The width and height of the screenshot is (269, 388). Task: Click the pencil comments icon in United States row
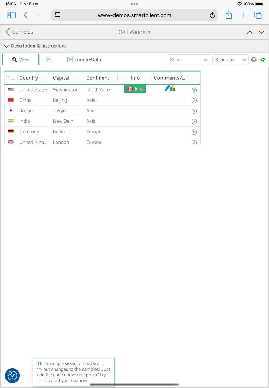point(167,88)
